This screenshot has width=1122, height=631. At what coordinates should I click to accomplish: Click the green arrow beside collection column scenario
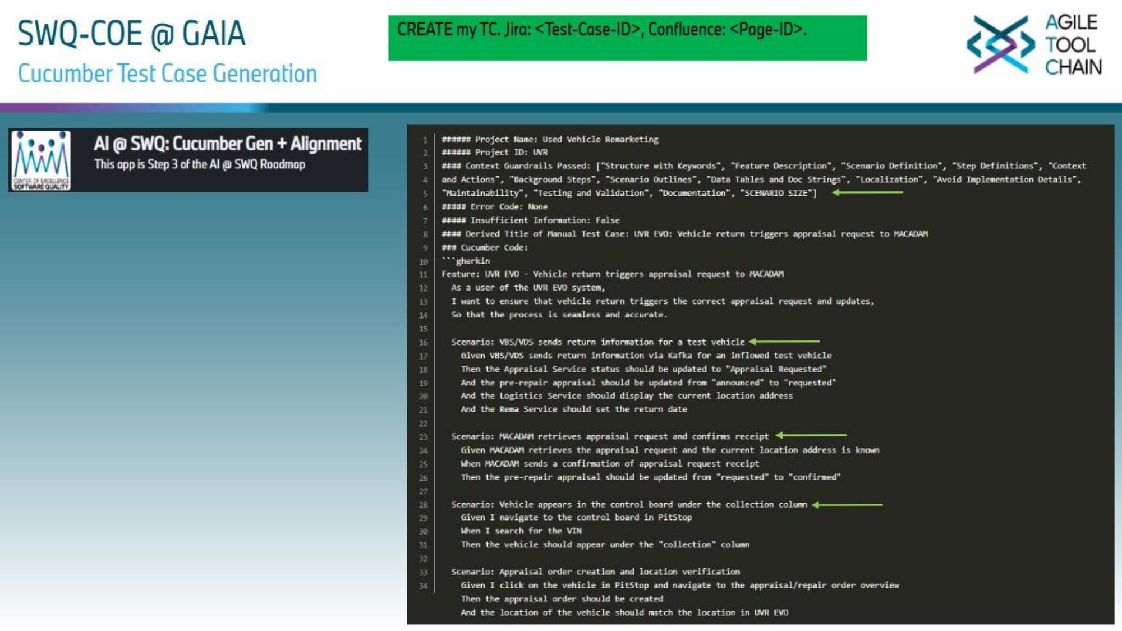(x=847, y=505)
